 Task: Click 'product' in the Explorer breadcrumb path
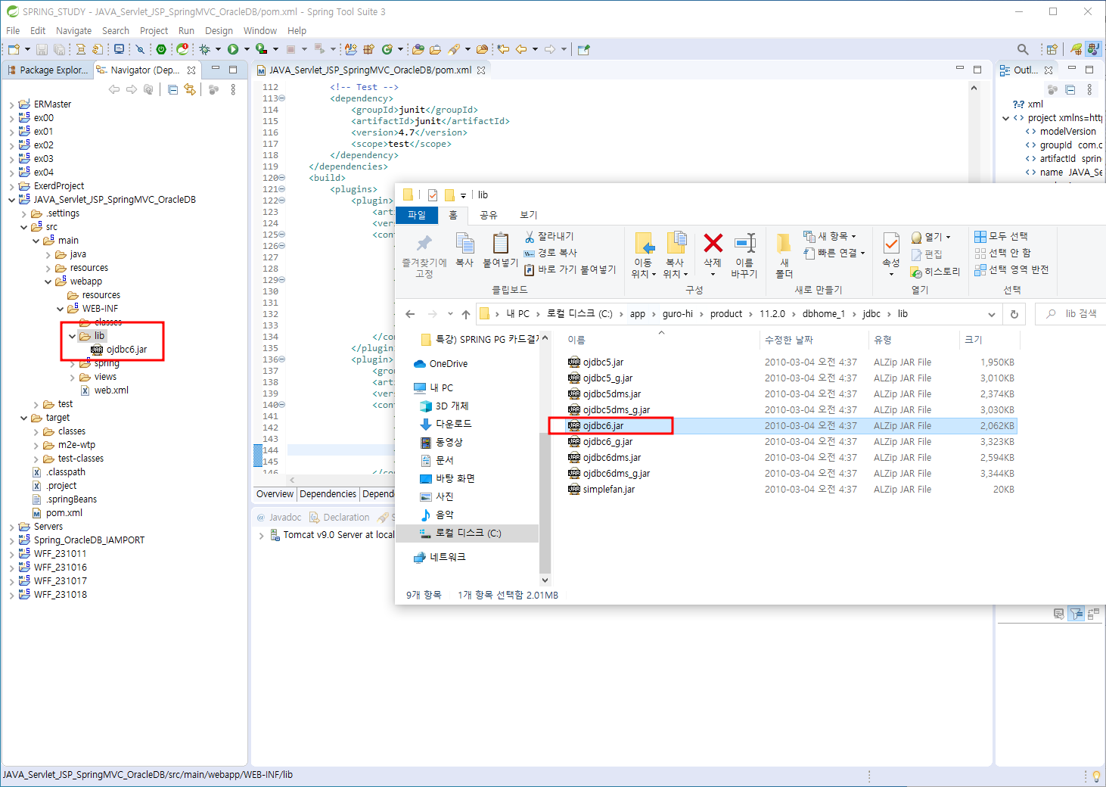tap(726, 314)
